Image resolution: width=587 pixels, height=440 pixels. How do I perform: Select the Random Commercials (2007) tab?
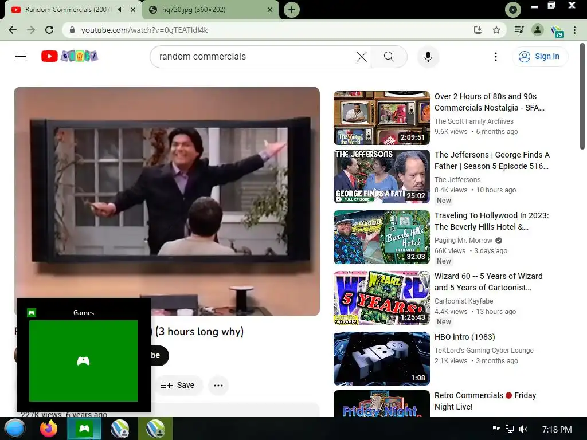(68, 10)
